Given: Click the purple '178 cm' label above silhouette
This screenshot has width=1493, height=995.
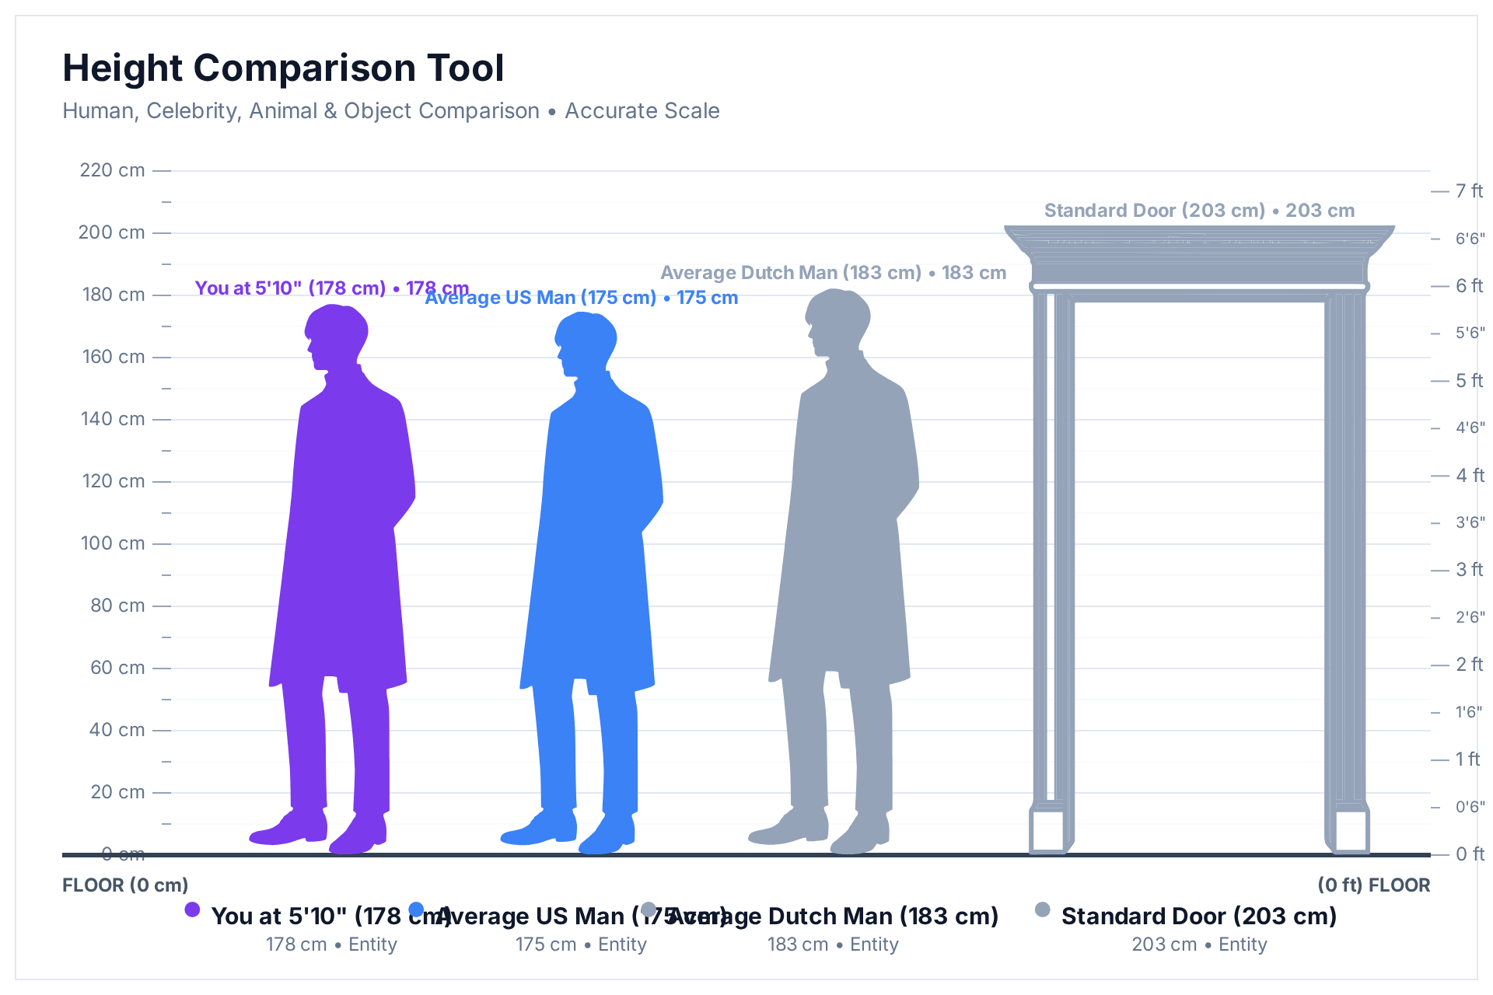Looking at the screenshot, I should coord(332,288).
